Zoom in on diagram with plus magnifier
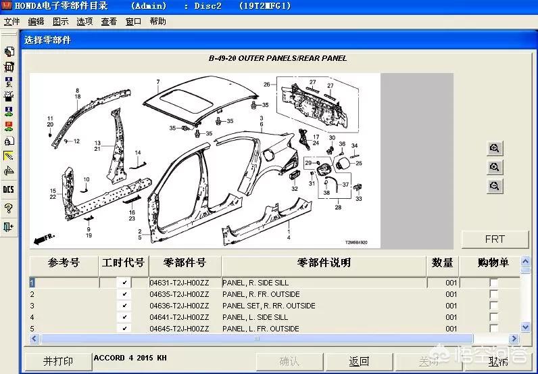Image resolution: width=538 pixels, height=374 pixels. [x=495, y=148]
